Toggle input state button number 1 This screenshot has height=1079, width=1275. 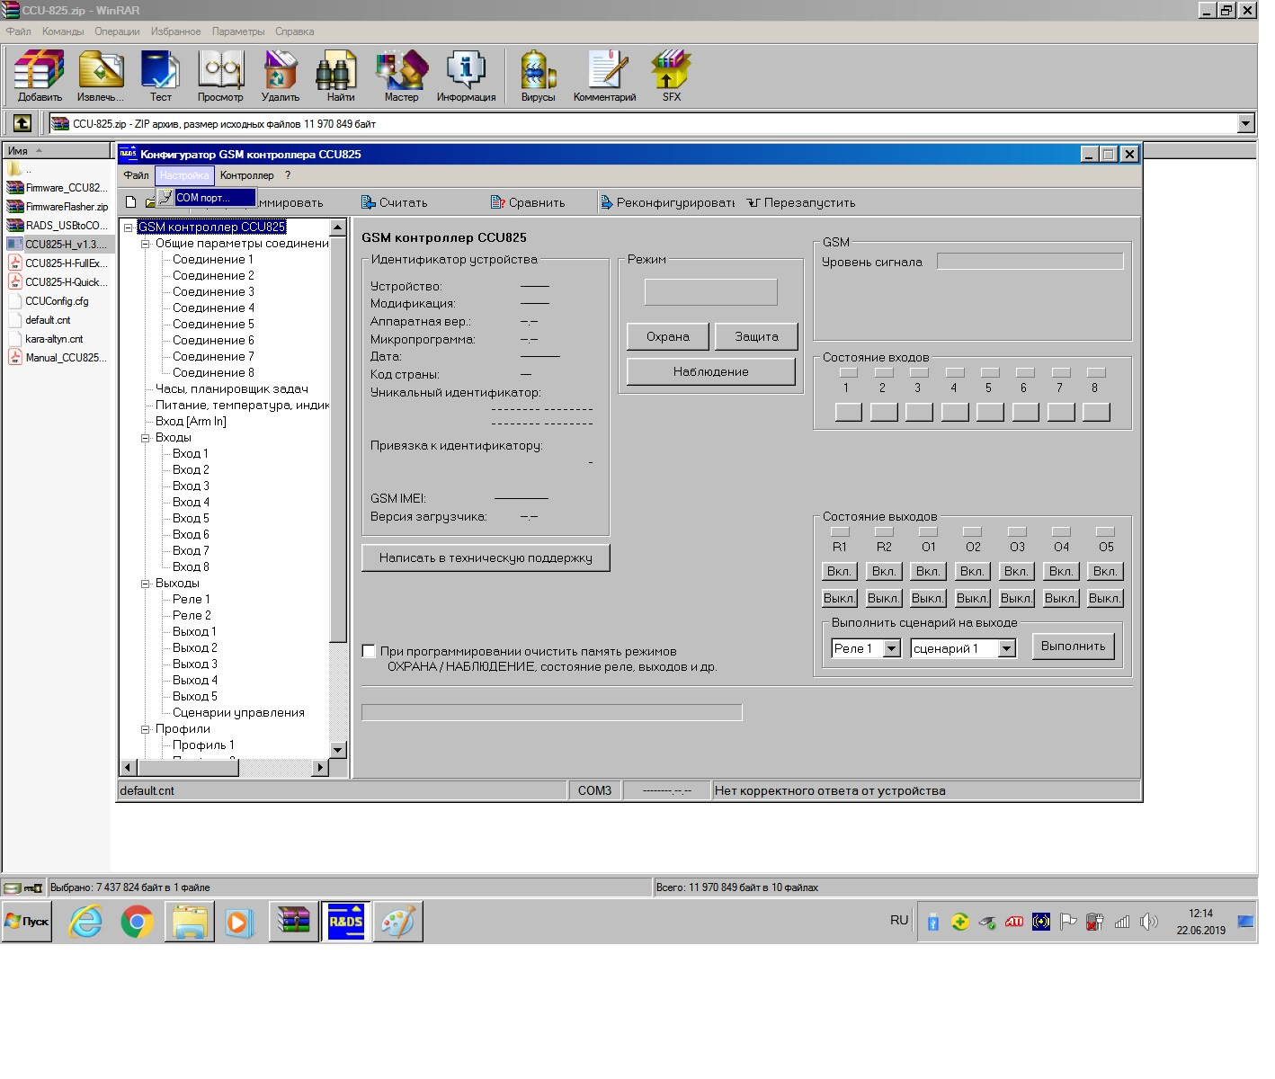848,412
